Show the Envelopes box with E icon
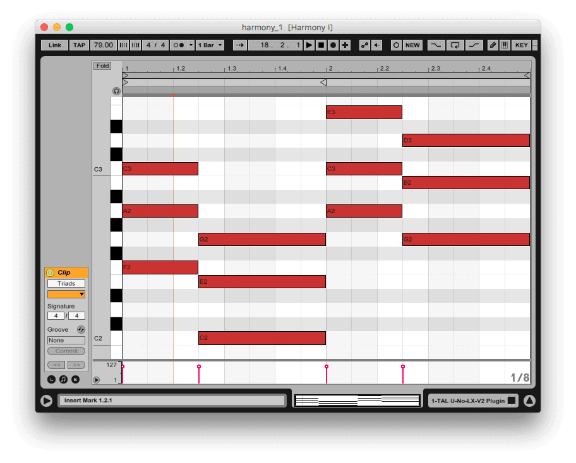Image resolution: width=576 pixels, height=463 pixels. point(75,379)
